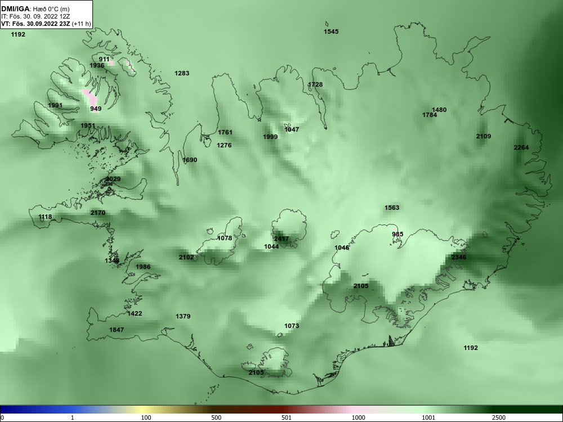Select the 1192 value just below the legend box
Image resolution: width=563 pixels, height=422 pixels.
tap(18, 34)
